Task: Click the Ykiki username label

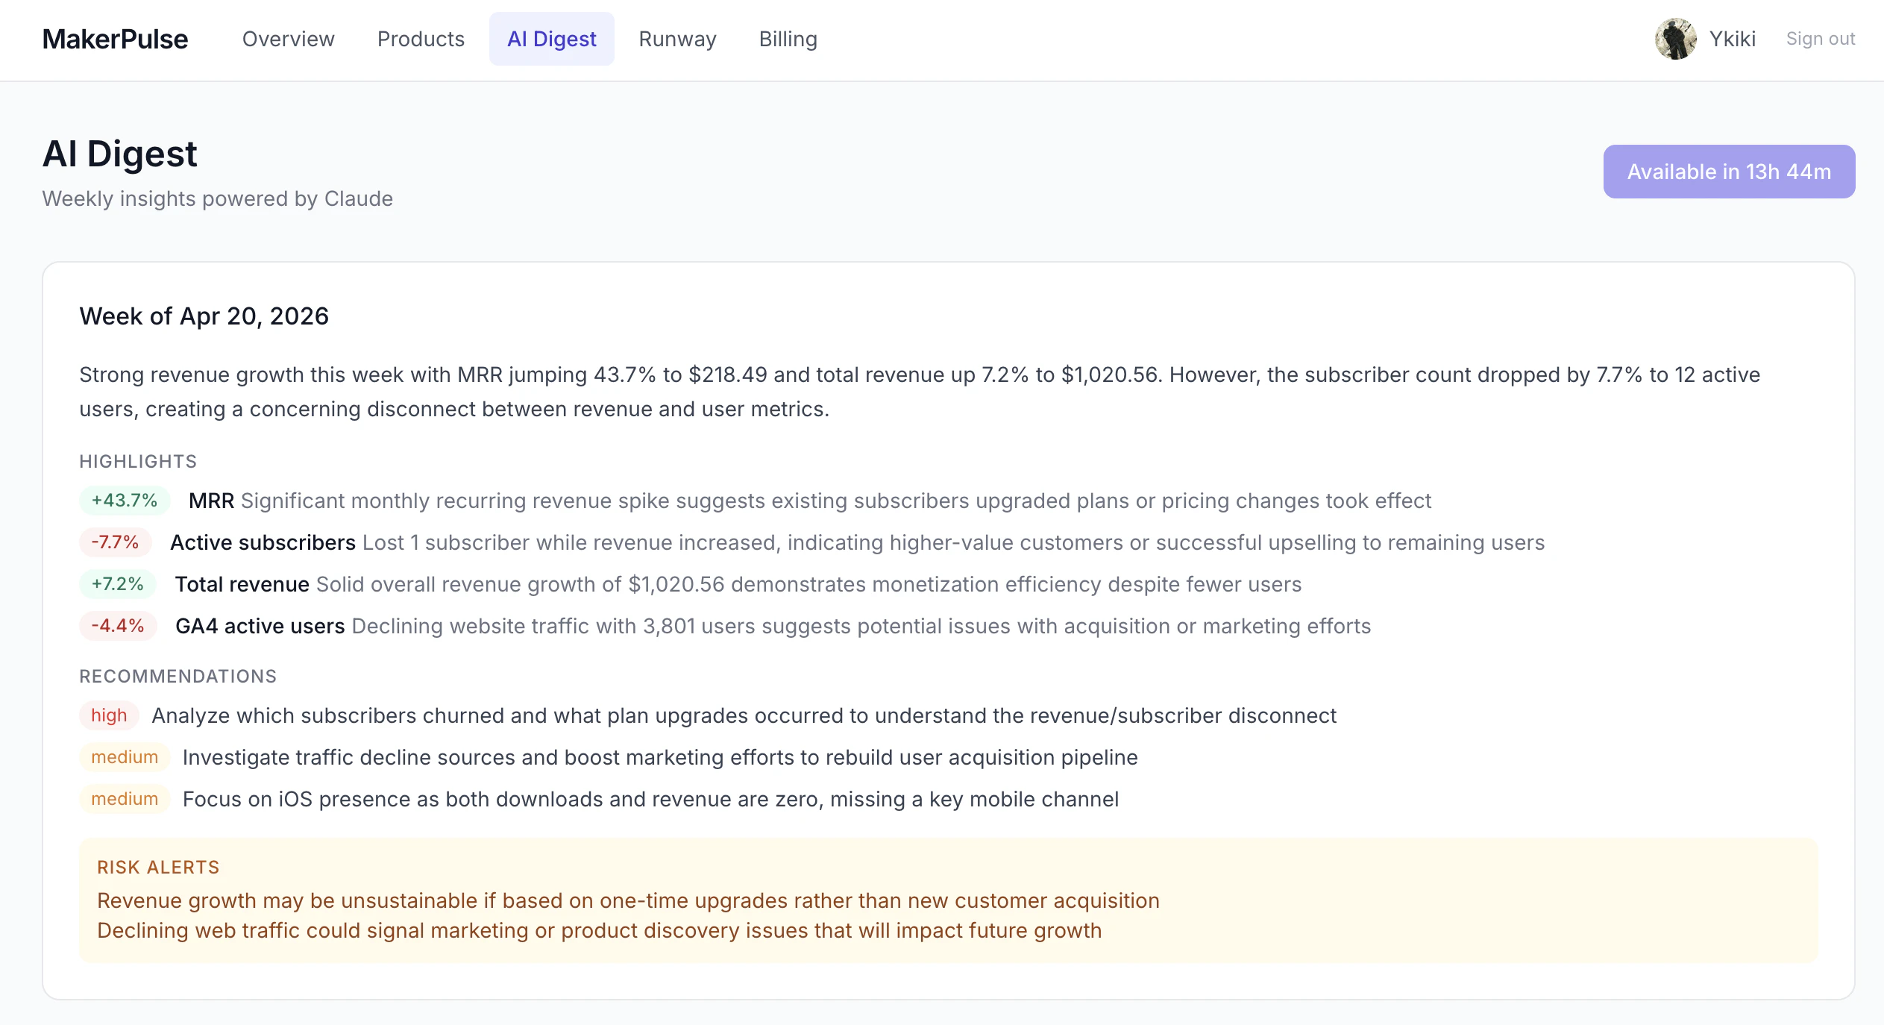Action: pyautogui.click(x=1732, y=39)
